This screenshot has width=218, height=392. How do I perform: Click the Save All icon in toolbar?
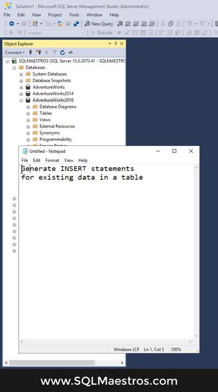point(76,24)
